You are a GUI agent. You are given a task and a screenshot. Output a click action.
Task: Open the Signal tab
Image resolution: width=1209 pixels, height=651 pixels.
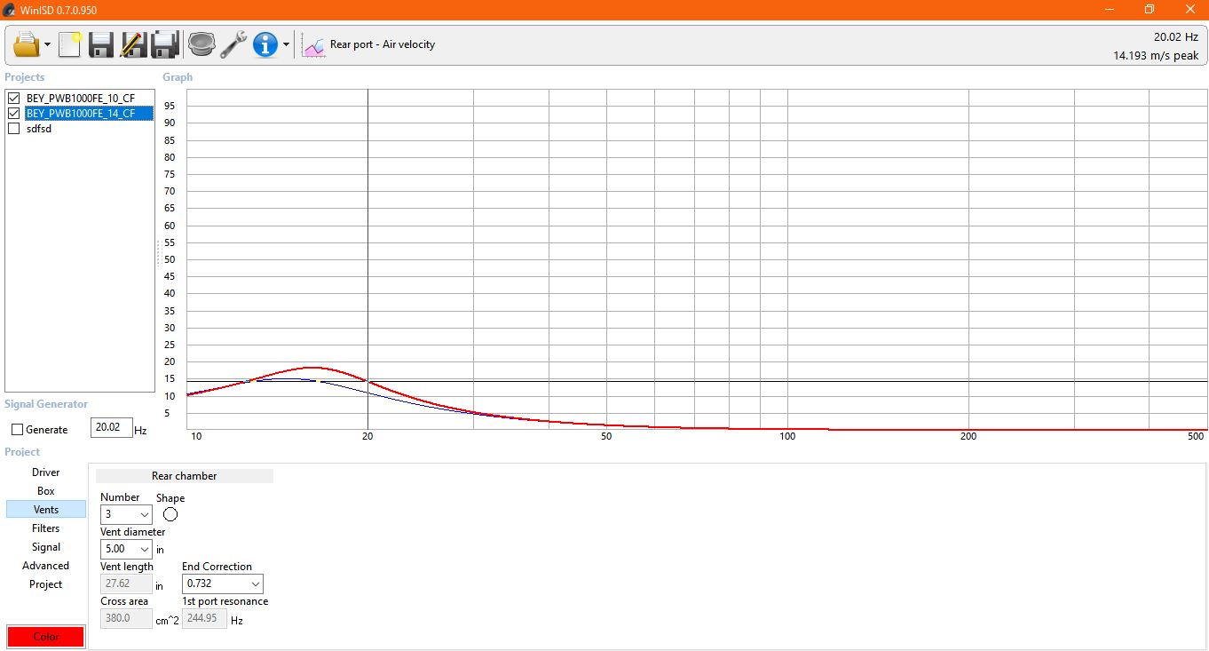(x=46, y=547)
